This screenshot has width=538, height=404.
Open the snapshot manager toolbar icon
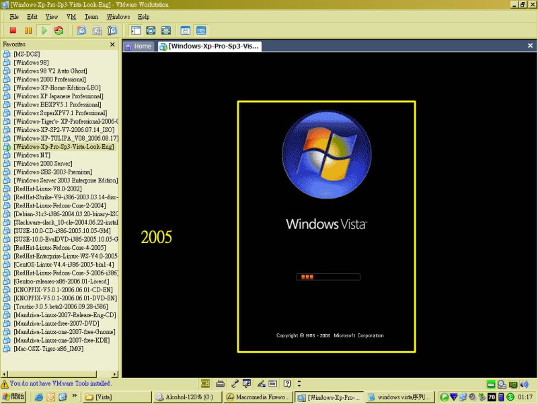(x=112, y=30)
